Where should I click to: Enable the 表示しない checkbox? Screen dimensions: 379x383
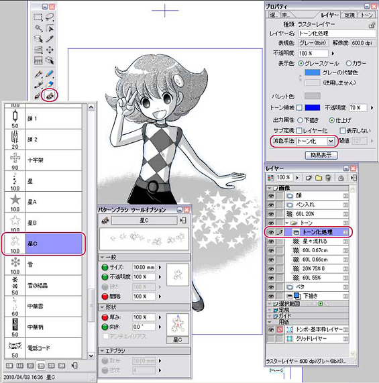[x=342, y=130]
